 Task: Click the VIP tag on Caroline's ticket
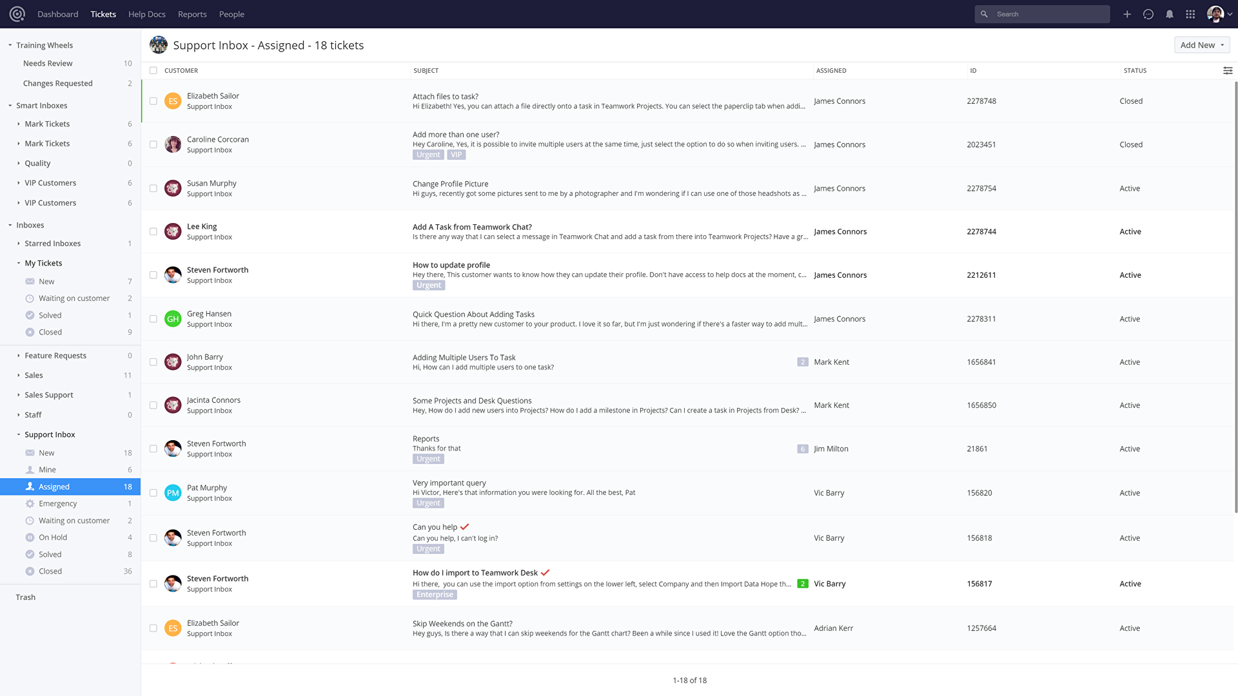pos(457,155)
